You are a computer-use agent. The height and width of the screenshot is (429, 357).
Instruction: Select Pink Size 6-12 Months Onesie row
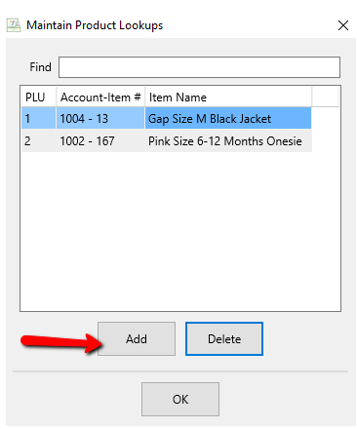(167, 140)
